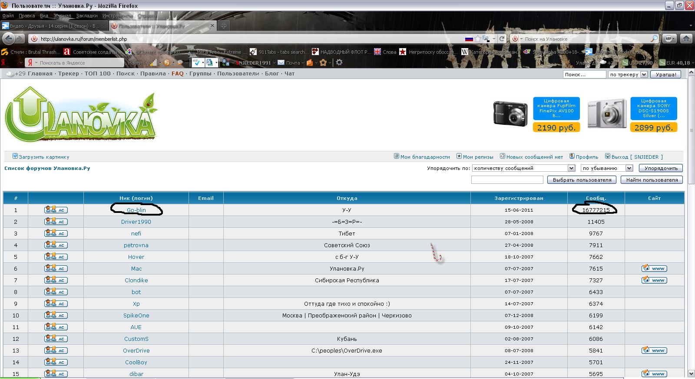The height and width of the screenshot is (379, 695).
Task: Open the Adblock Plus ABP button
Action: point(669,39)
